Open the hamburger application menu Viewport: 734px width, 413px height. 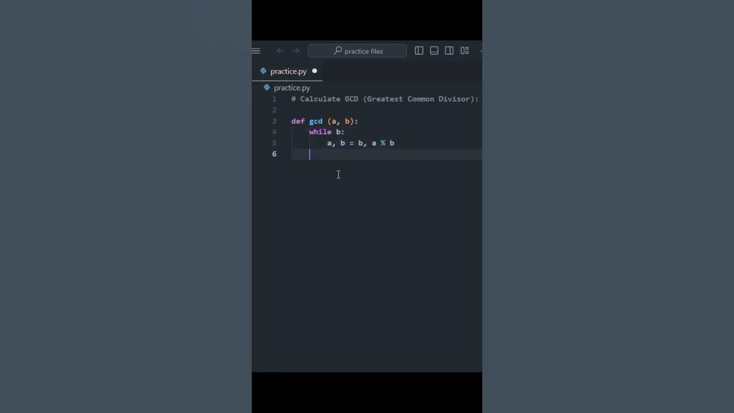[x=256, y=51]
